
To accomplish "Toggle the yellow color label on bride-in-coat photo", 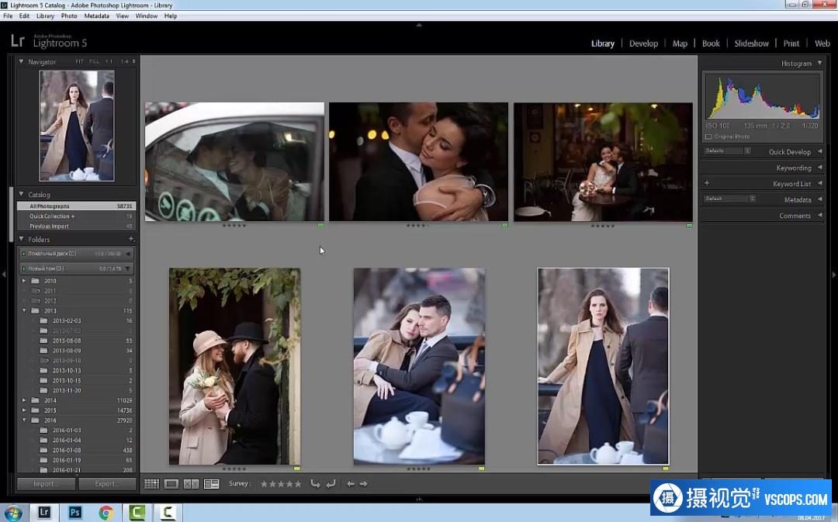I will pyautogui.click(x=665, y=469).
